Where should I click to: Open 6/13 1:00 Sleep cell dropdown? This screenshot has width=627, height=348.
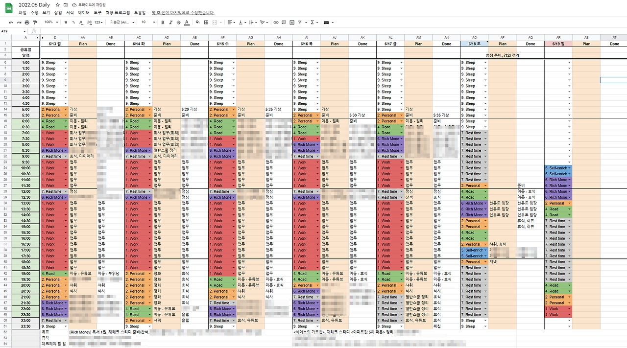coord(65,63)
